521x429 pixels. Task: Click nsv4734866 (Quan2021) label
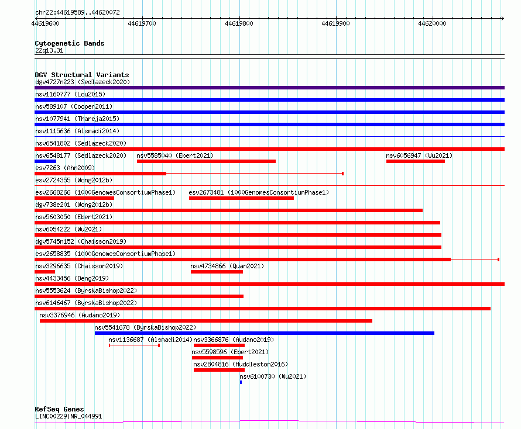(227, 266)
